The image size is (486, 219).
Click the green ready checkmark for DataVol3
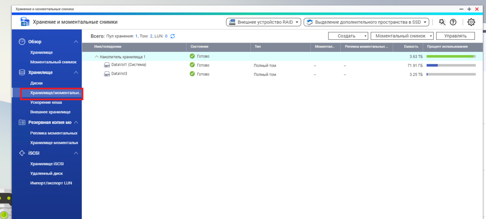[192, 74]
